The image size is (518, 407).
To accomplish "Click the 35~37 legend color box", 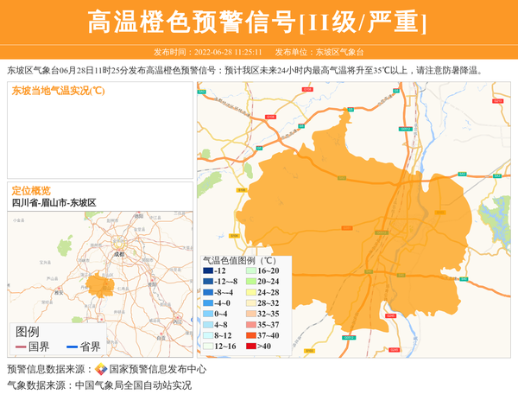I will click(251, 325).
